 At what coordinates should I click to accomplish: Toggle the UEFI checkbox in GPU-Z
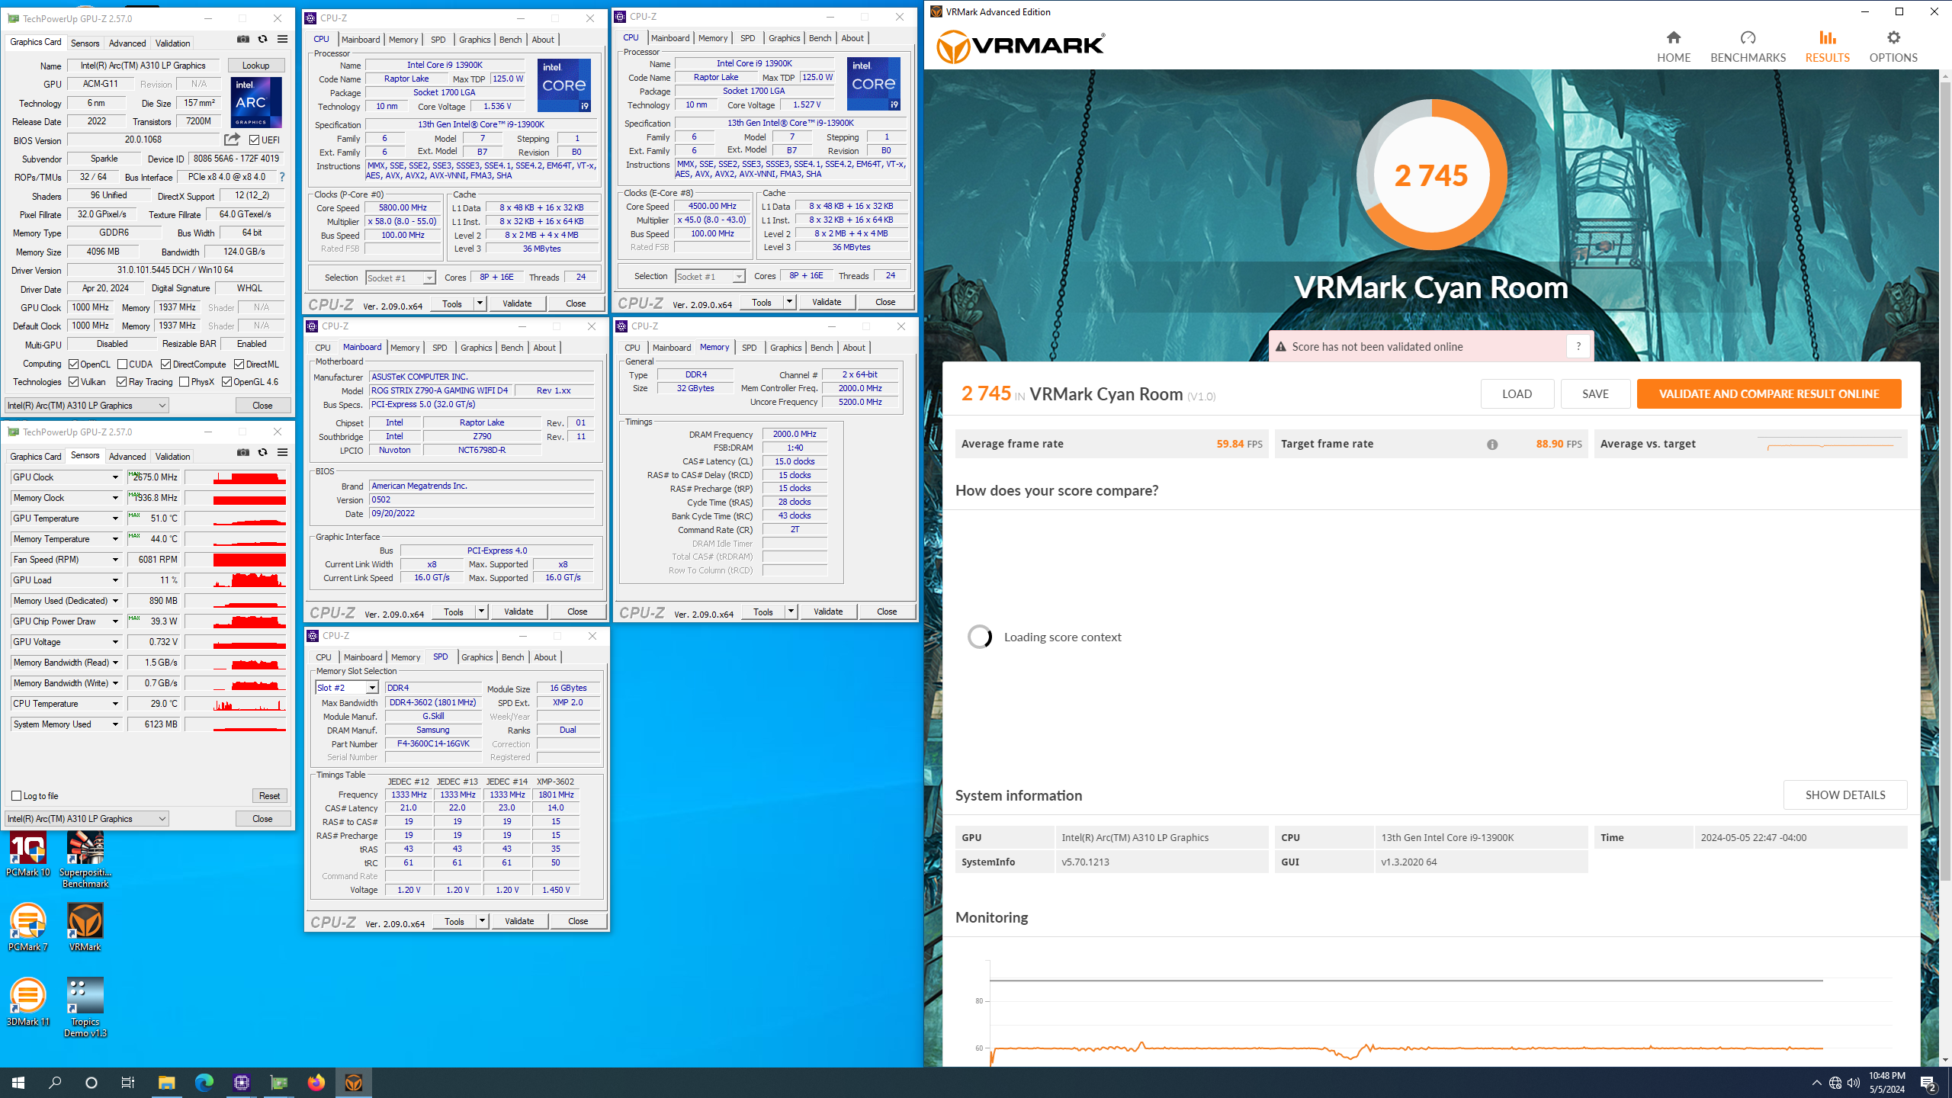[x=255, y=140]
